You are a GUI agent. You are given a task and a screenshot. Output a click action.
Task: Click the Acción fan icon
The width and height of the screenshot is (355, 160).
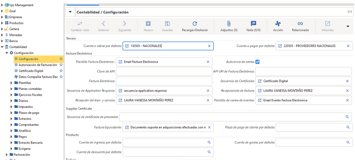tap(278, 24)
